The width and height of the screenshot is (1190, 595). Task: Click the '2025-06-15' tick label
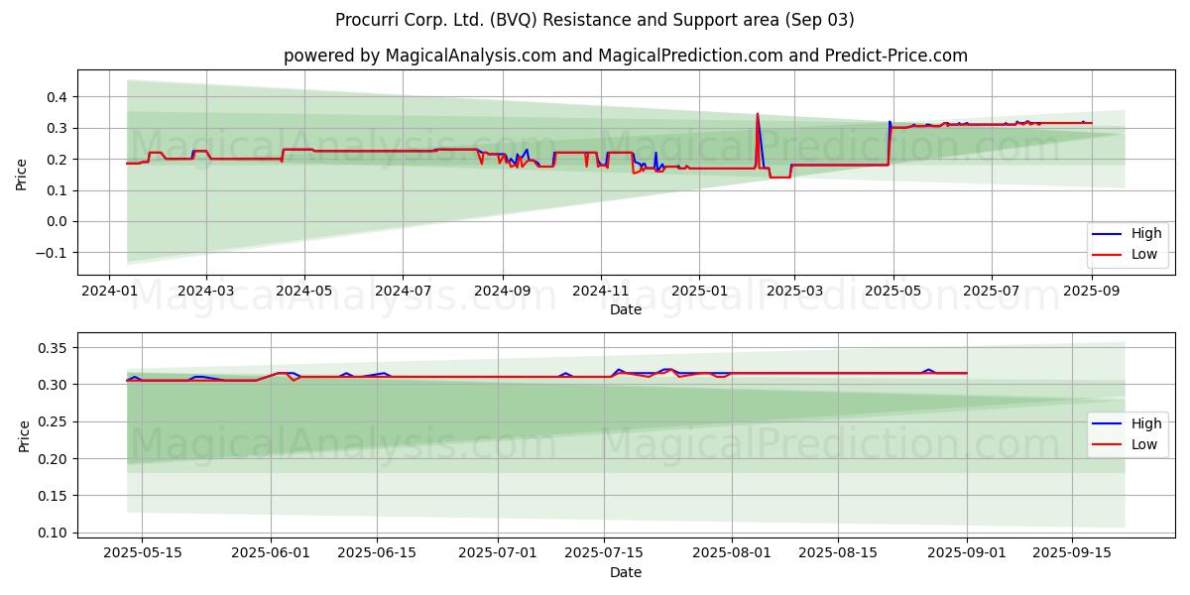[377, 553]
